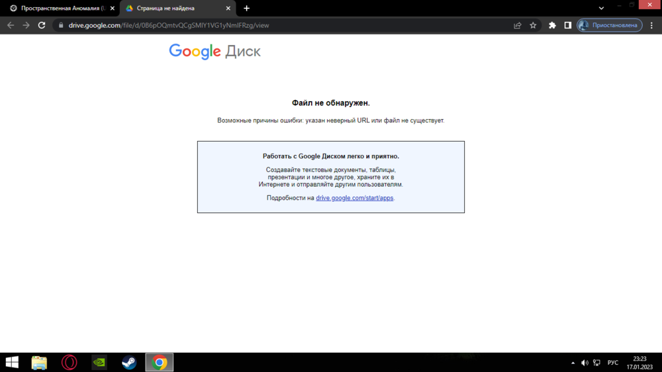Open Chrome three-dot menu

(651, 25)
